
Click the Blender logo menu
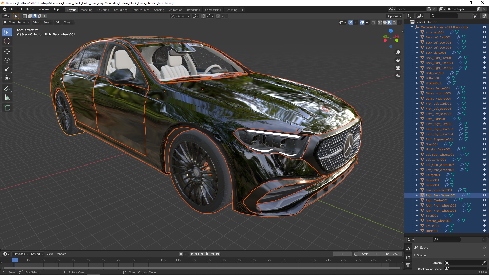4,9
